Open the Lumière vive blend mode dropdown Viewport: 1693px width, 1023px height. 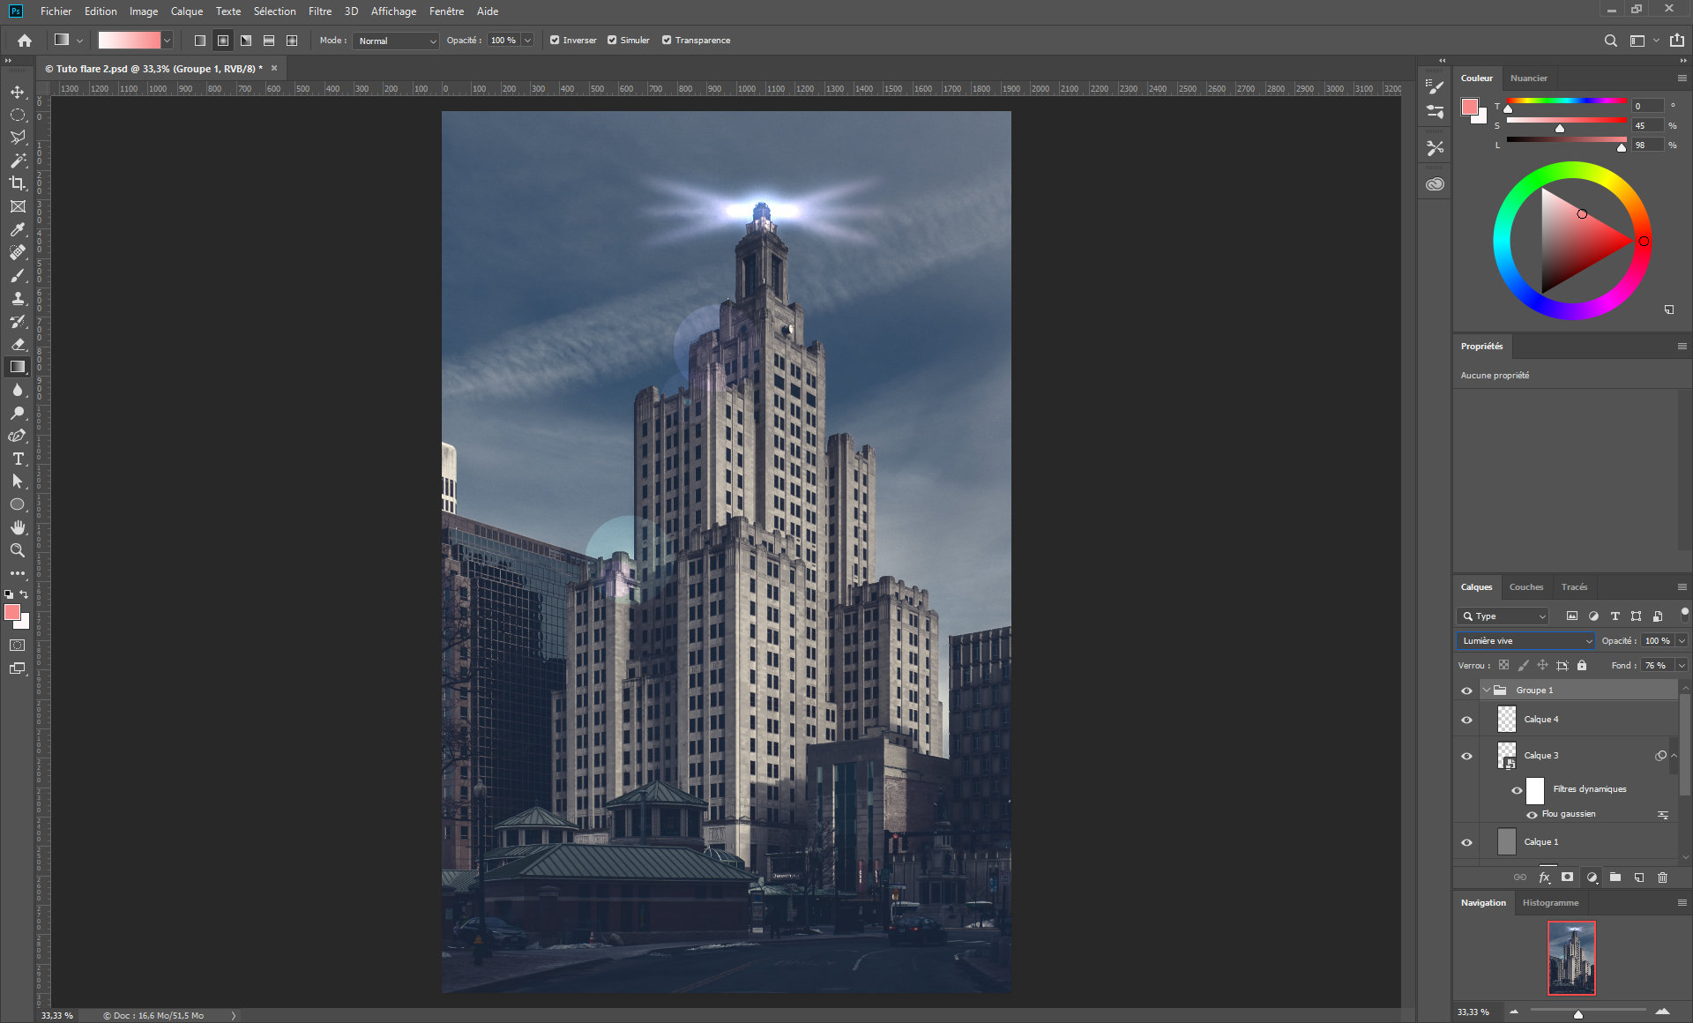1526,641
